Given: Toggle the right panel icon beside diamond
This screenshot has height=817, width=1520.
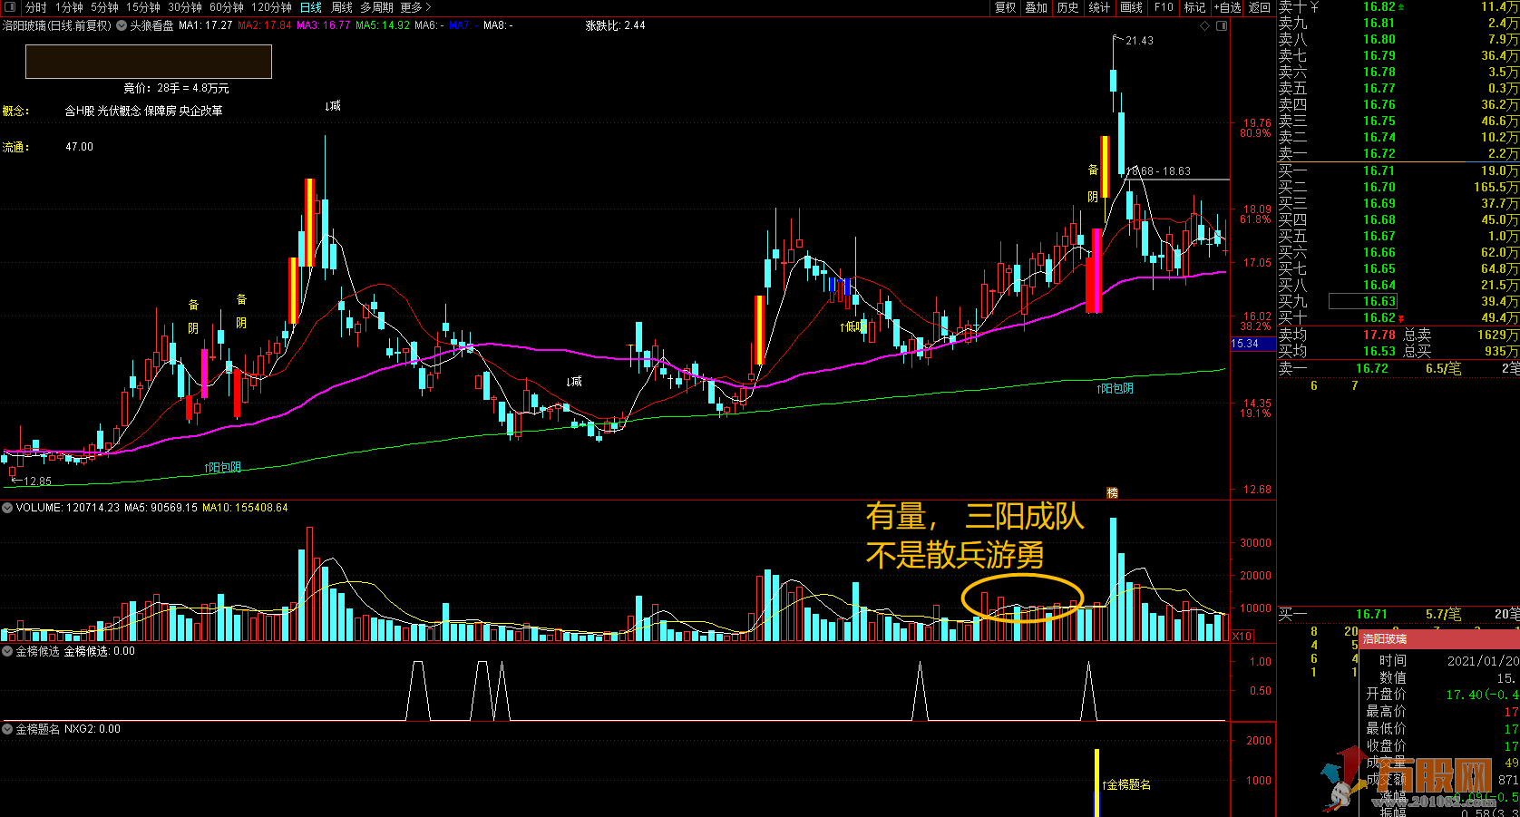Looking at the screenshot, I should [1221, 26].
